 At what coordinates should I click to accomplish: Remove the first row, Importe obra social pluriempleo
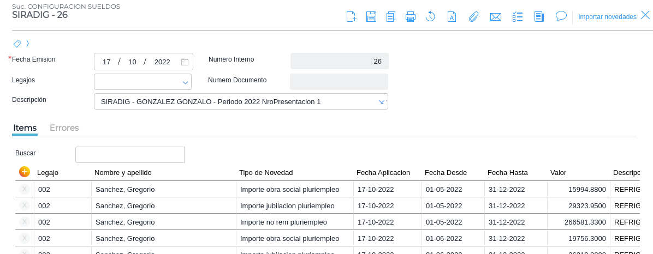coord(25,189)
